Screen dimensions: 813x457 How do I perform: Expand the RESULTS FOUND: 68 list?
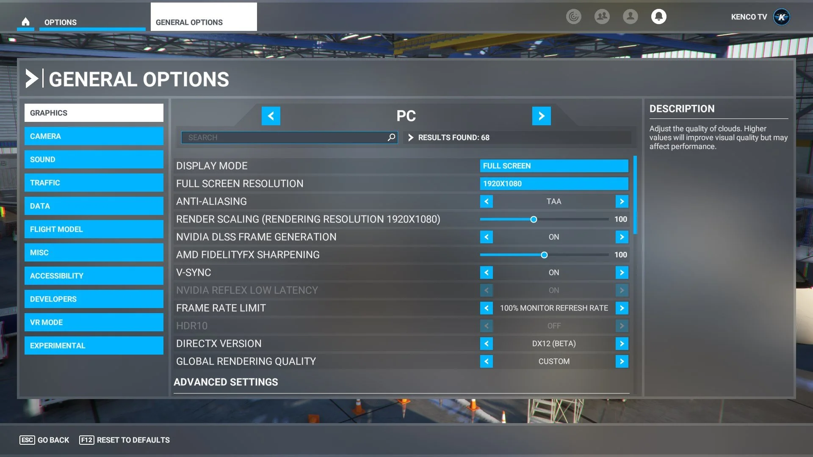click(410, 137)
